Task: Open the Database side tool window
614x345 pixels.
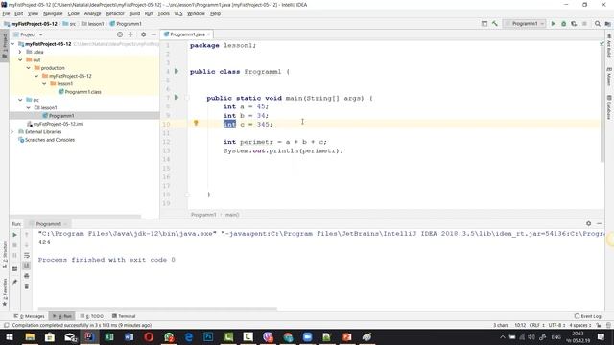Action: (x=609, y=107)
